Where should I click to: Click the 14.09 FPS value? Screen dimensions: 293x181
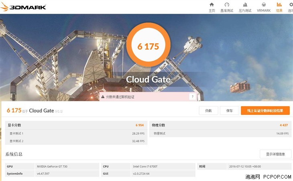(x=282, y=134)
